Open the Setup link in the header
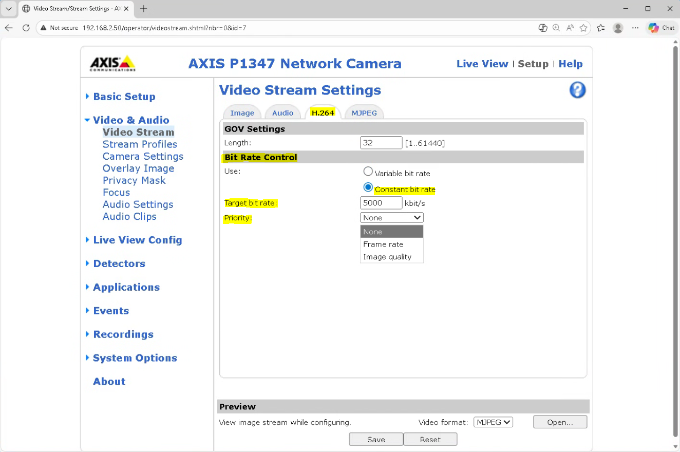This screenshot has width=680, height=452. tap(533, 64)
